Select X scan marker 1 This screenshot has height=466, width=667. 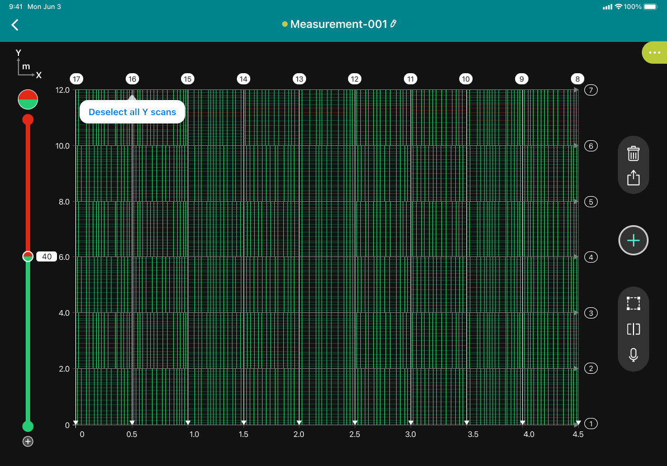pyautogui.click(x=591, y=424)
